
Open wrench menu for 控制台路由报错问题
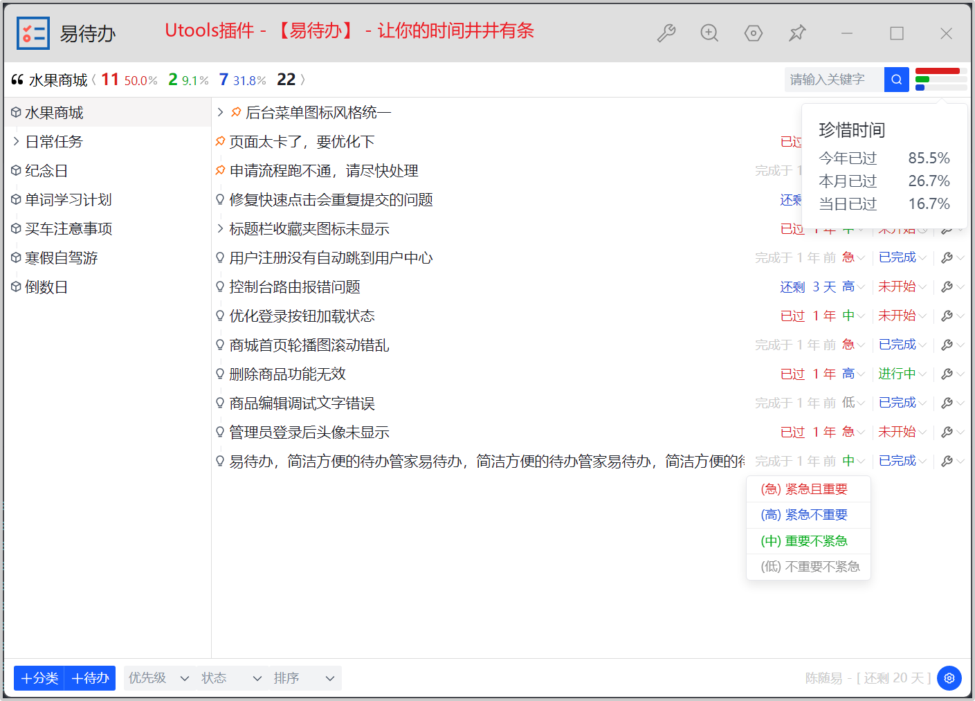point(953,286)
